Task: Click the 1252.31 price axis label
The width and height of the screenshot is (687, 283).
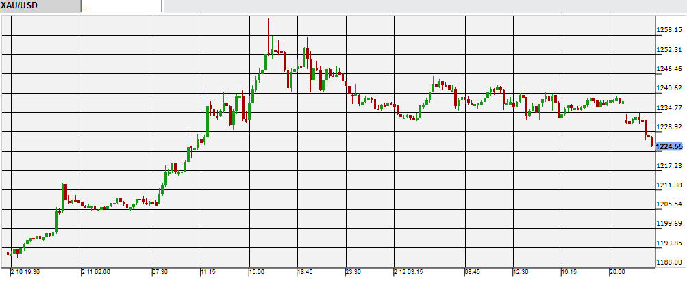Action: (x=670, y=49)
